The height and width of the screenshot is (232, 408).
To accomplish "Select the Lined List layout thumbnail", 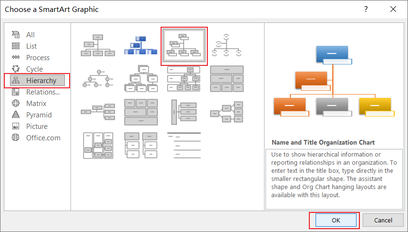I will click(x=184, y=146).
